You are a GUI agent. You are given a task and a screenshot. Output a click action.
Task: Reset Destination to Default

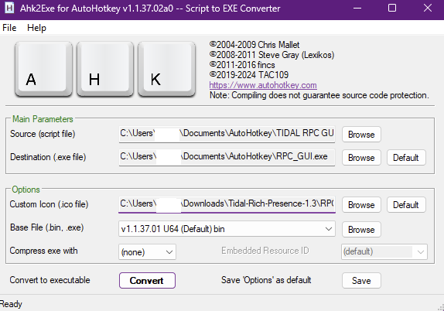(x=406, y=158)
